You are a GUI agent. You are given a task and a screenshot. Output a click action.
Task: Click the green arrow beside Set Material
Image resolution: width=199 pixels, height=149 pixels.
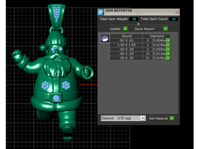(172, 118)
